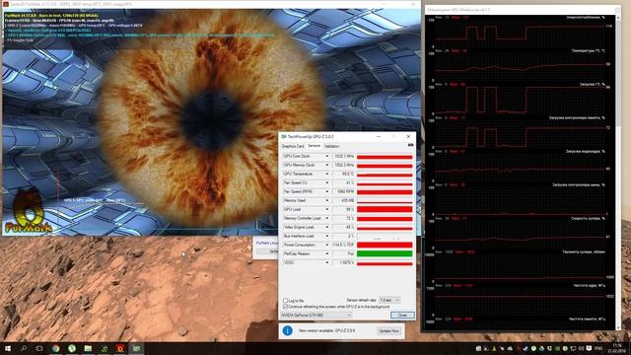The height and width of the screenshot is (355, 631).
Task: Open the clock and date in the tray
Action: tap(617, 348)
